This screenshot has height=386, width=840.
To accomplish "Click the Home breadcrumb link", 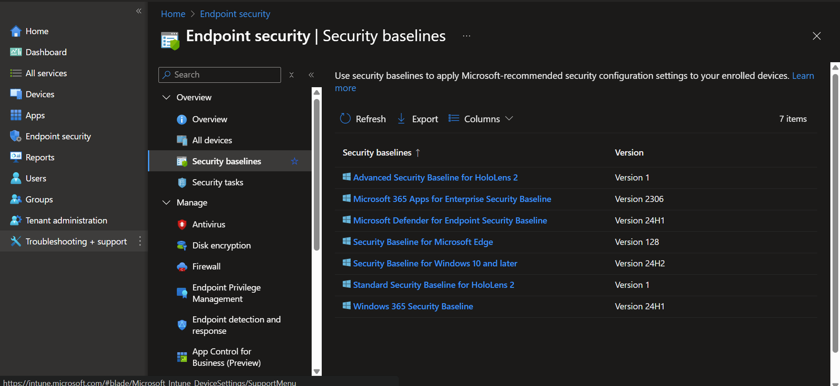I will pos(173,14).
